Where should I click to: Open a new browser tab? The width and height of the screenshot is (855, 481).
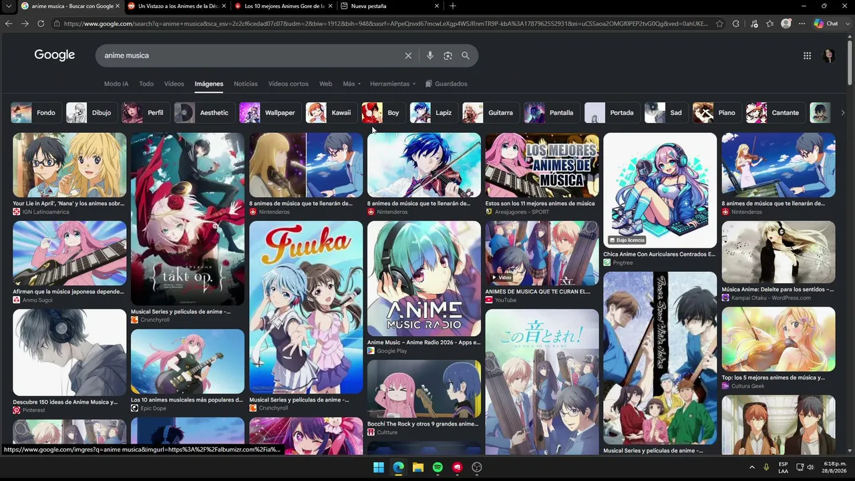[453, 6]
